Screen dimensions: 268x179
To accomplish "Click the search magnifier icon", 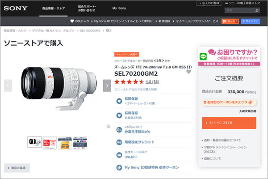I will (257, 11).
